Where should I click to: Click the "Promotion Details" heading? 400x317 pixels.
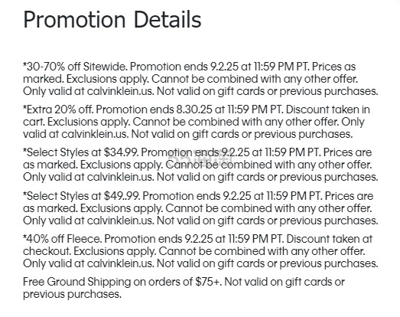112,20
